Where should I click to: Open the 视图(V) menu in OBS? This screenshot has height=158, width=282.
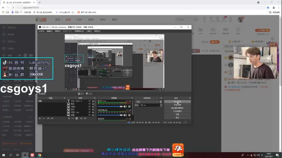point(57,31)
